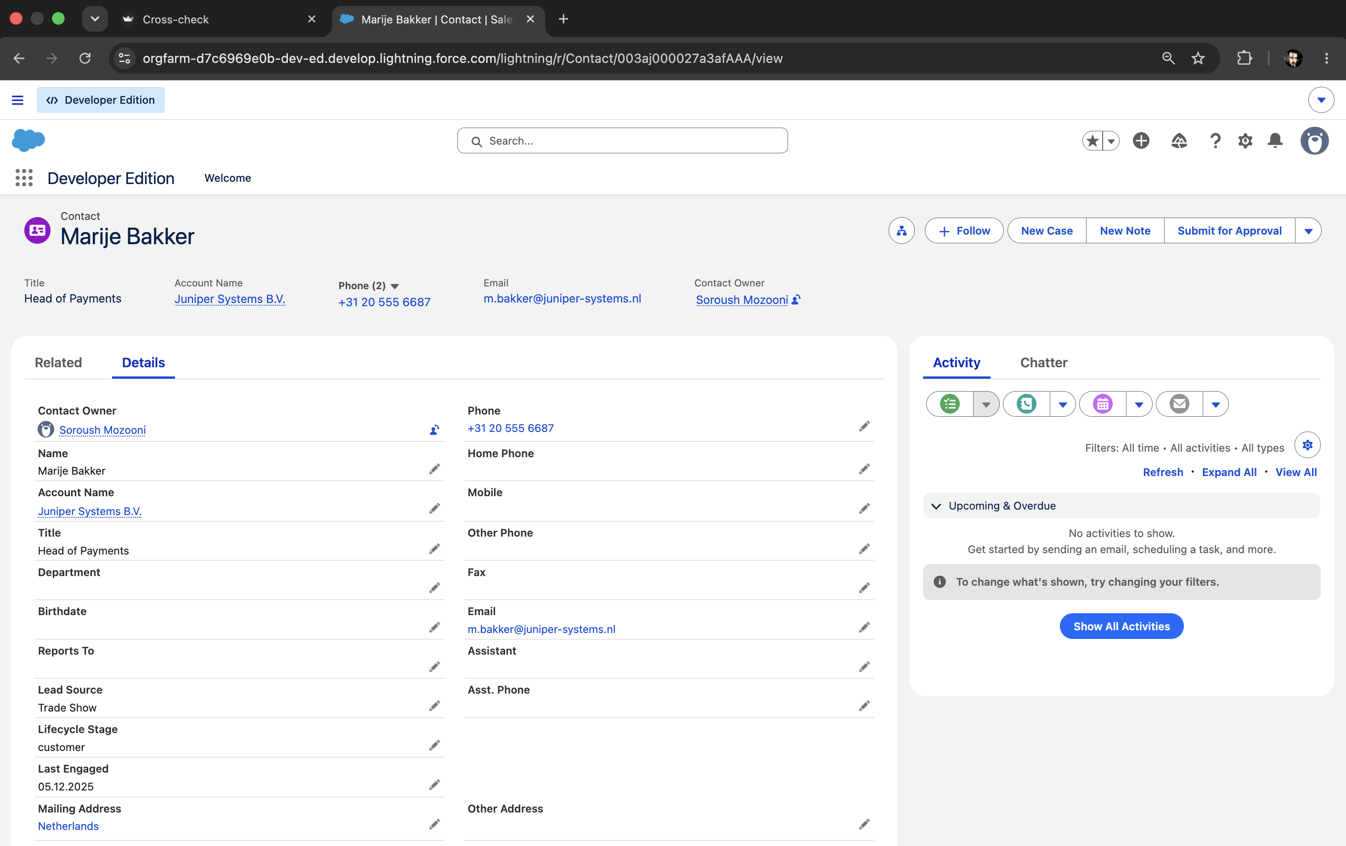This screenshot has height=846, width=1346.
Task: Click the Refresh activity link
Action: [1163, 472]
